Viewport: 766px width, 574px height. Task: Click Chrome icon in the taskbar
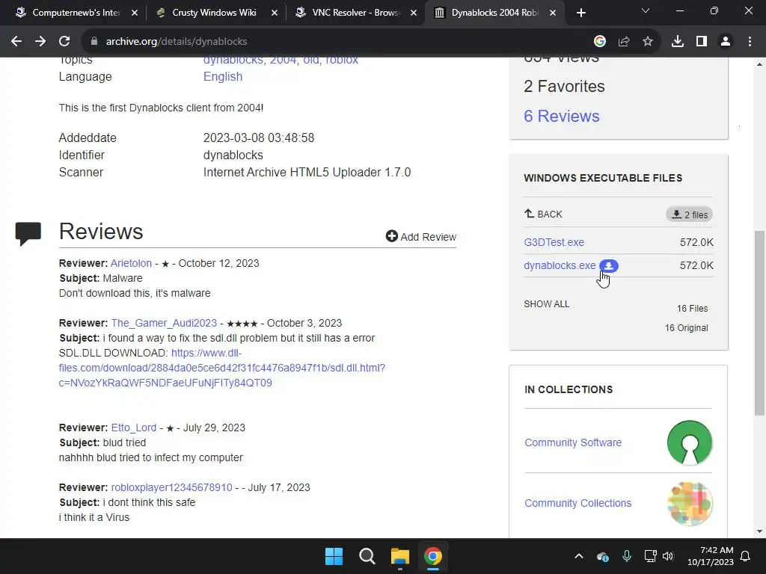[x=433, y=556]
